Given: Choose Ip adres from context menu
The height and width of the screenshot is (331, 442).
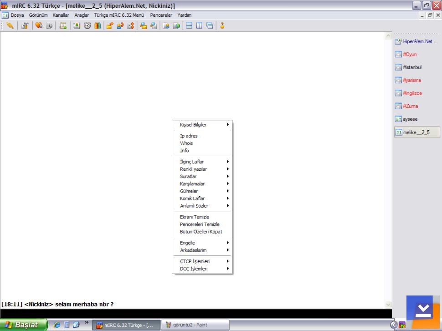Looking at the screenshot, I should (x=202, y=136).
